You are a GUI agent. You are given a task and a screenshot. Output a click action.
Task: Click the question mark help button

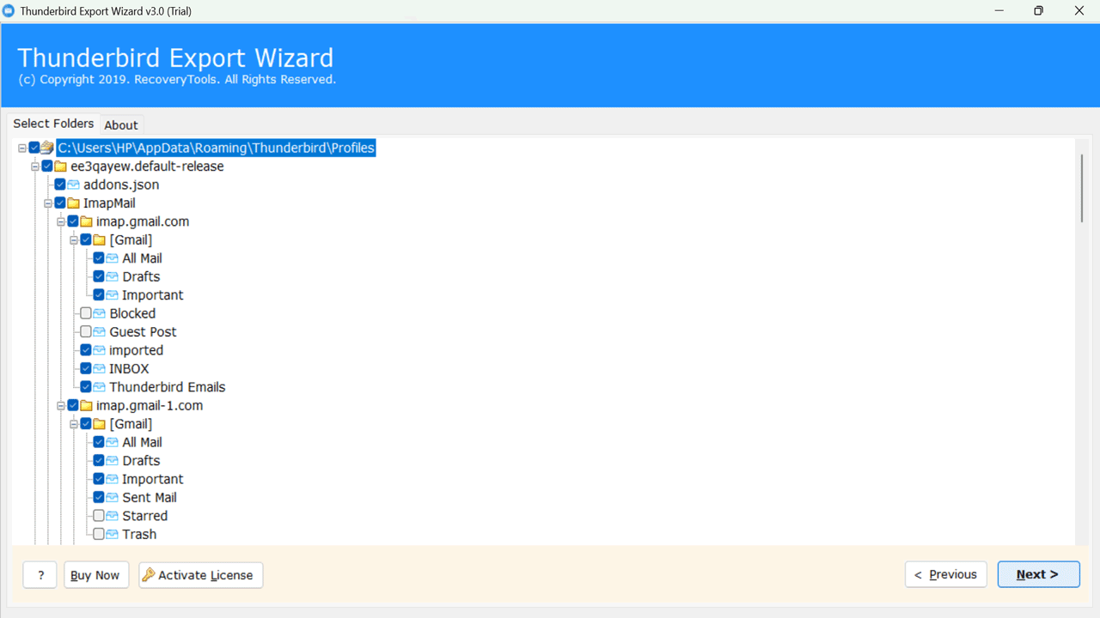pyautogui.click(x=40, y=575)
